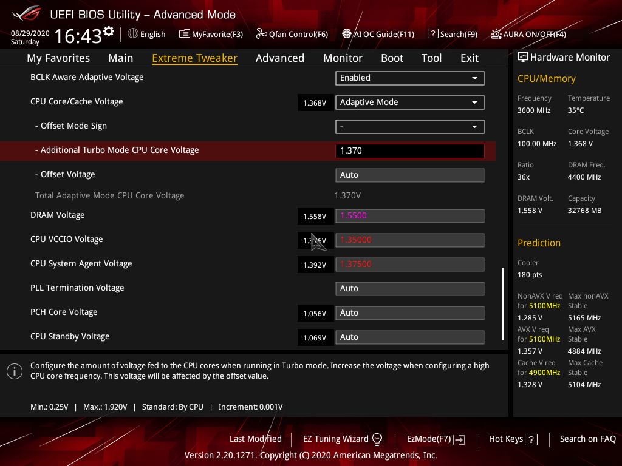This screenshot has height=466, width=622.
Task: Click the 1.368V core voltage readout
Action: 315,103
